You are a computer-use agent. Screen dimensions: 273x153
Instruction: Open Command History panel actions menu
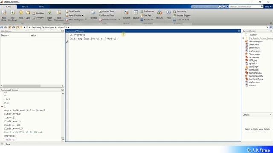[x=62, y=90]
